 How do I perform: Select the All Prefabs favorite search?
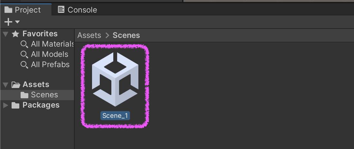(50, 65)
